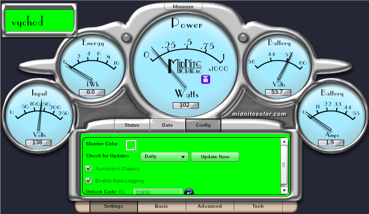Switch to the Data tab
Image resolution: width=369 pixels, height=214 pixels.
click(x=167, y=125)
